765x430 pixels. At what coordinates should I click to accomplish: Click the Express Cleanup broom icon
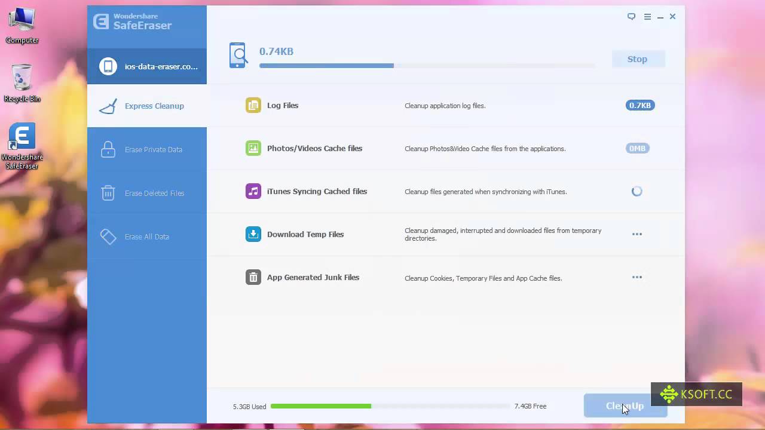tap(108, 106)
